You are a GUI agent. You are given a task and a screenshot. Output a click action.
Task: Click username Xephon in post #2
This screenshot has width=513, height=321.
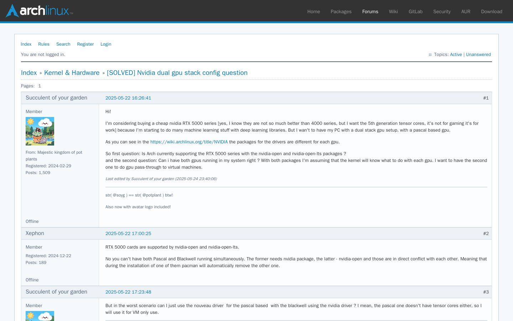click(x=35, y=233)
